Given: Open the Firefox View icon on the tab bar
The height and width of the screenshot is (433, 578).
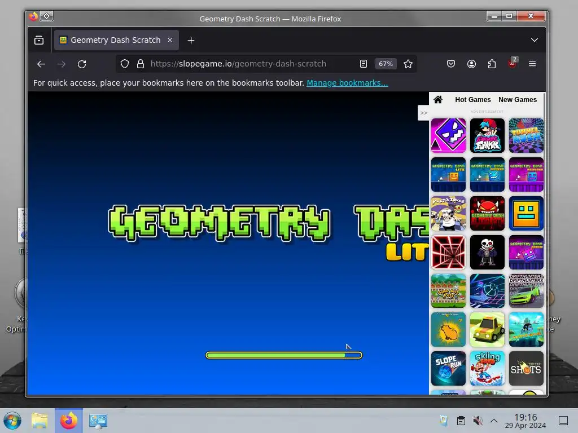Looking at the screenshot, I should 39,40.
